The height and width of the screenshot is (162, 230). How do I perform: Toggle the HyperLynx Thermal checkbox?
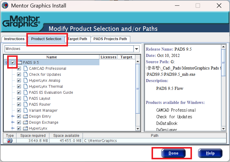click(19, 86)
